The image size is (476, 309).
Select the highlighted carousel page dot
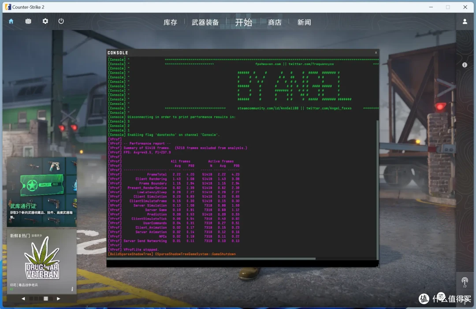46,299
